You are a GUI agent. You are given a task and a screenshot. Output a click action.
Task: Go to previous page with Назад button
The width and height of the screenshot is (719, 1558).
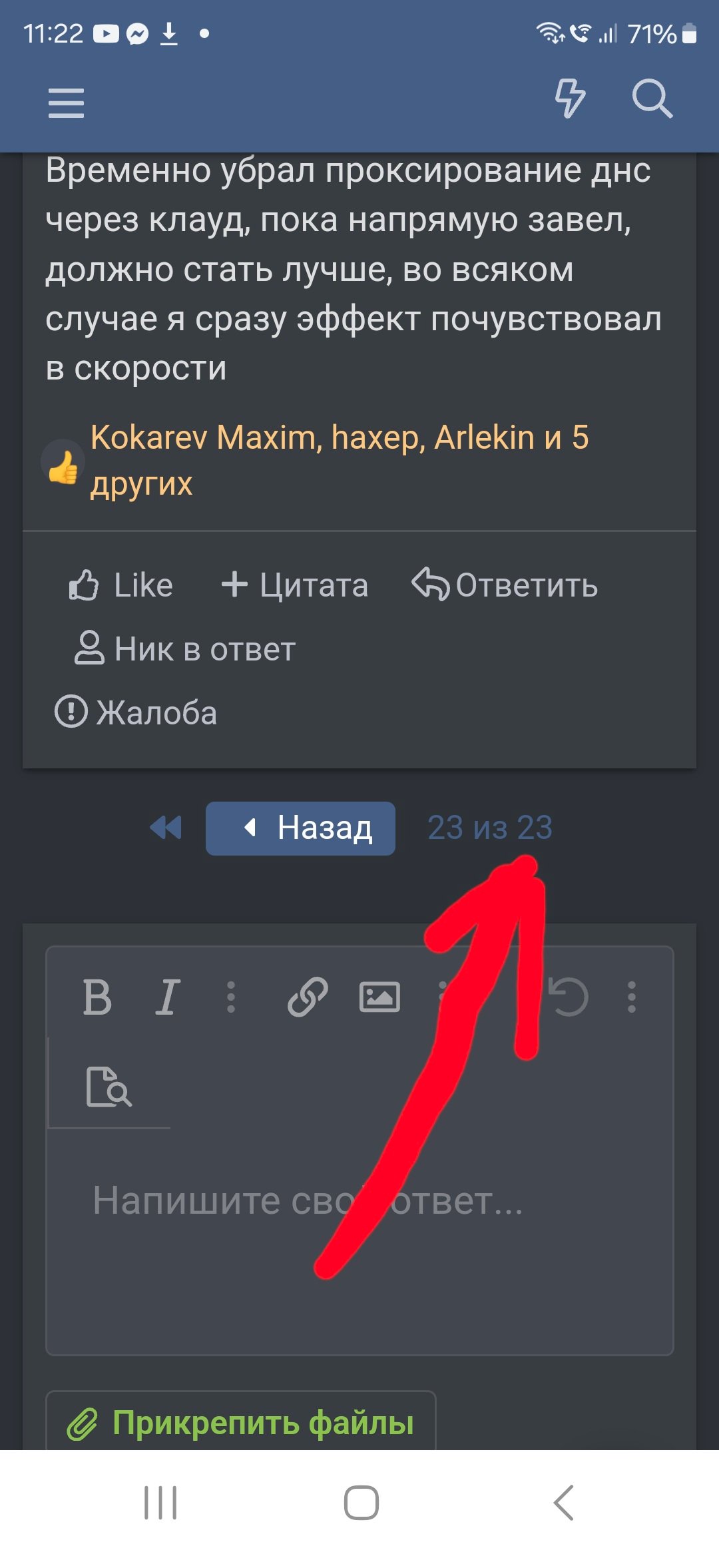[x=300, y=828]
